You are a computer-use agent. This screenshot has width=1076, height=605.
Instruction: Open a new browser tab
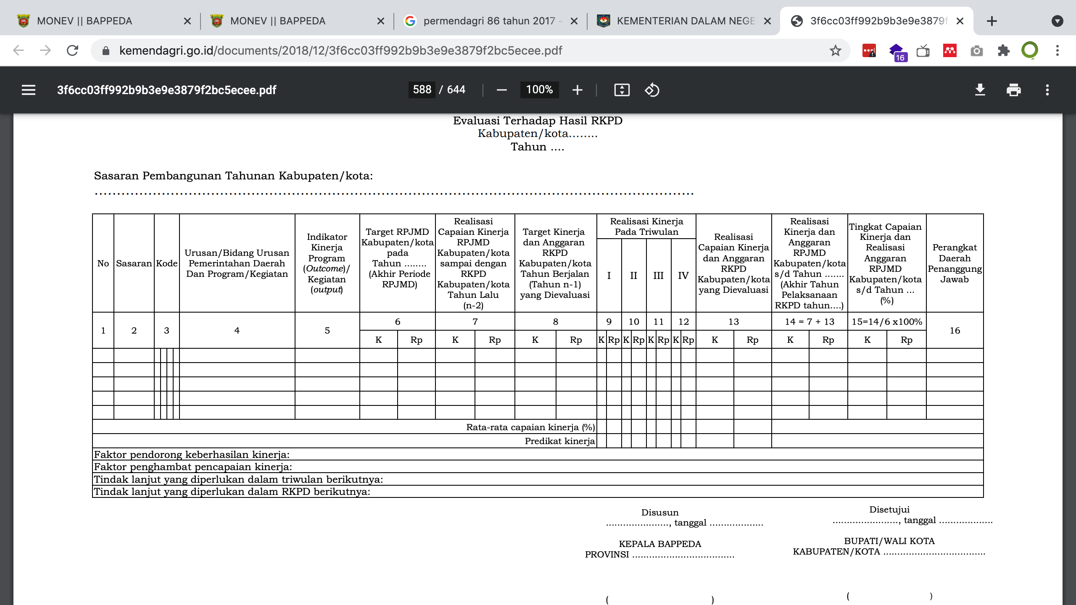(992, 21)
